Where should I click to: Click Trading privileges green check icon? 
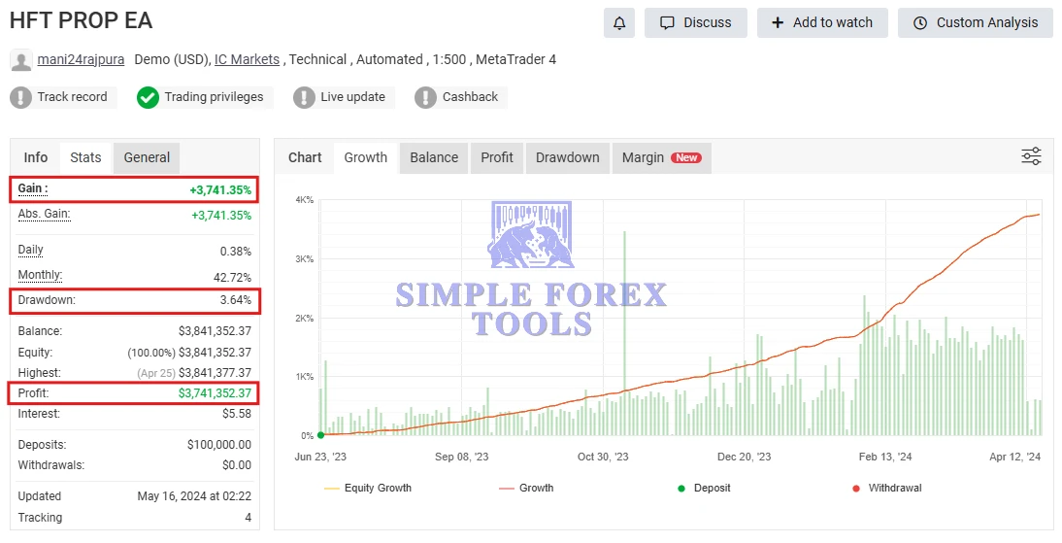[148, 97]
